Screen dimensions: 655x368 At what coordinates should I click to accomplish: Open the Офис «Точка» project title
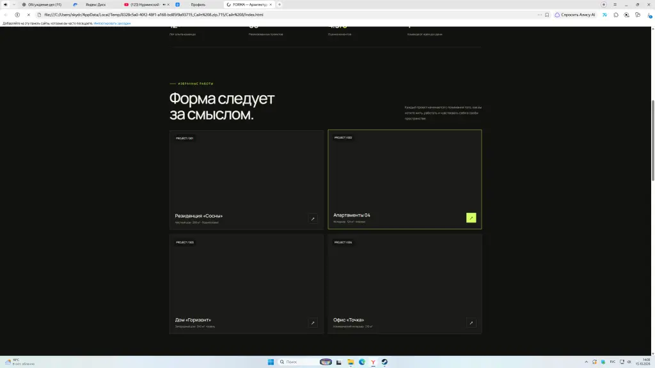point(349,320)
